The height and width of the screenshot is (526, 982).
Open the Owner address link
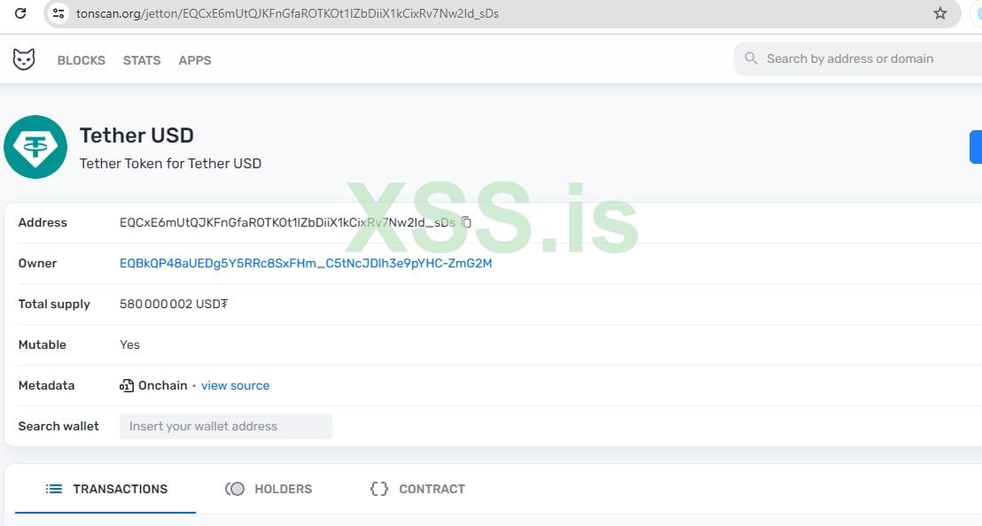306,263
